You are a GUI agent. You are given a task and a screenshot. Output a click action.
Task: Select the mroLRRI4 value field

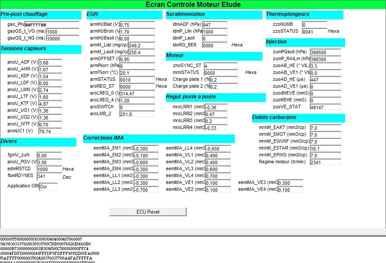216,128
